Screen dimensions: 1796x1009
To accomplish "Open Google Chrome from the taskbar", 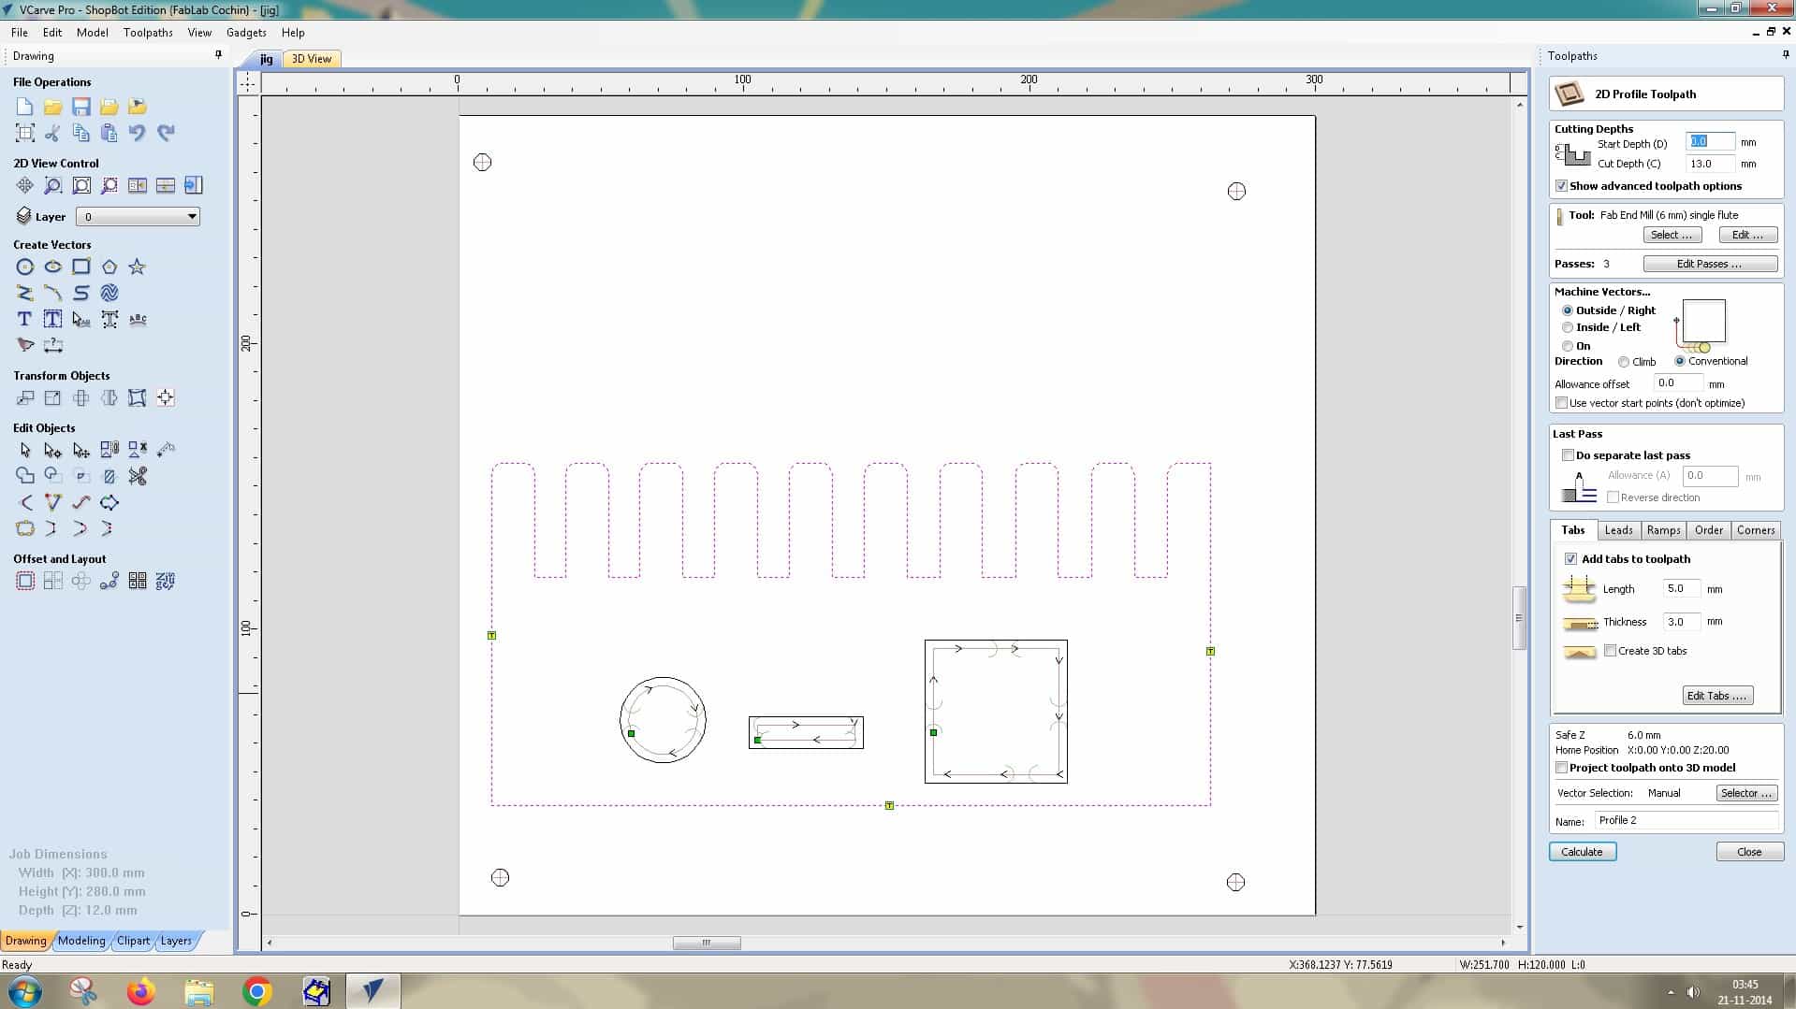I will click(257, 991).
